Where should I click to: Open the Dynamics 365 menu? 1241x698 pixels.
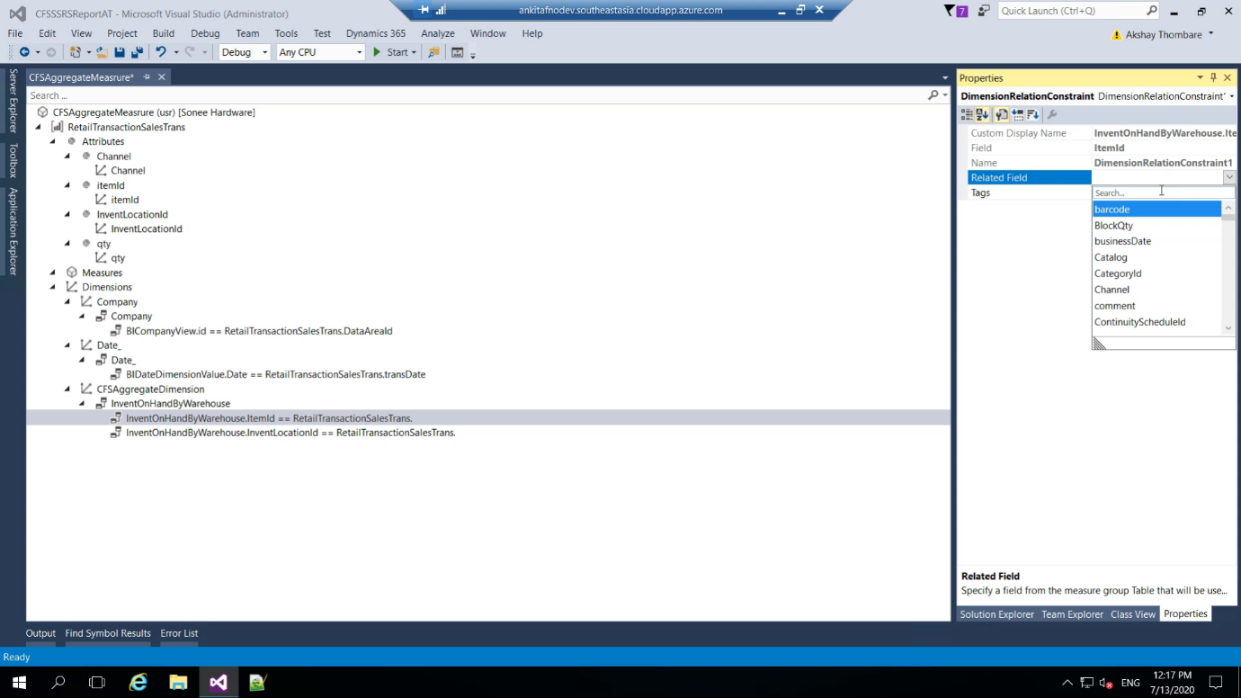pos(376,33)
